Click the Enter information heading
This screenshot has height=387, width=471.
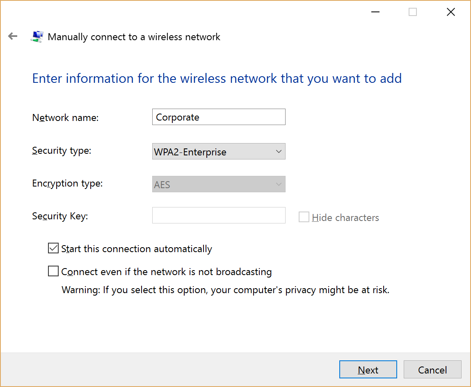(x=217, y=78)
